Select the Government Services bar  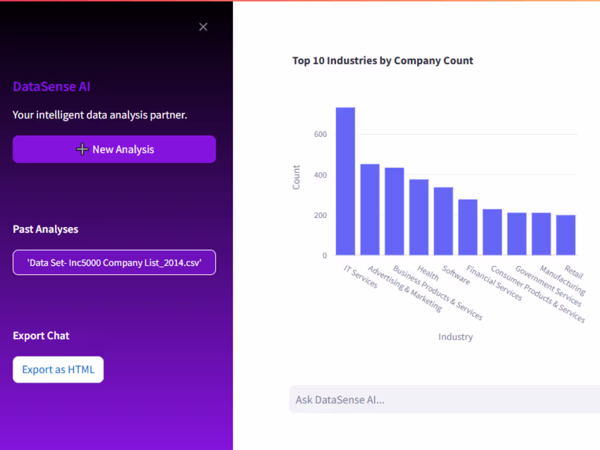pos(517,234)
